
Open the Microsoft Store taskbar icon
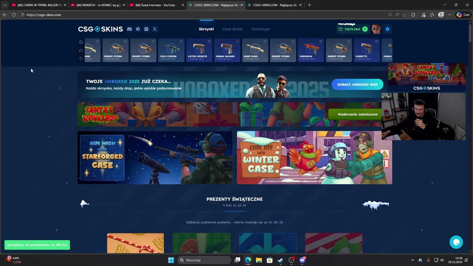[x=270, y=260]
